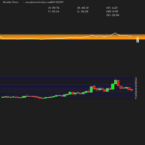The image size is (145, 145).
Task: Click the open value 'O: 39.76'
Action: point(54,8)
